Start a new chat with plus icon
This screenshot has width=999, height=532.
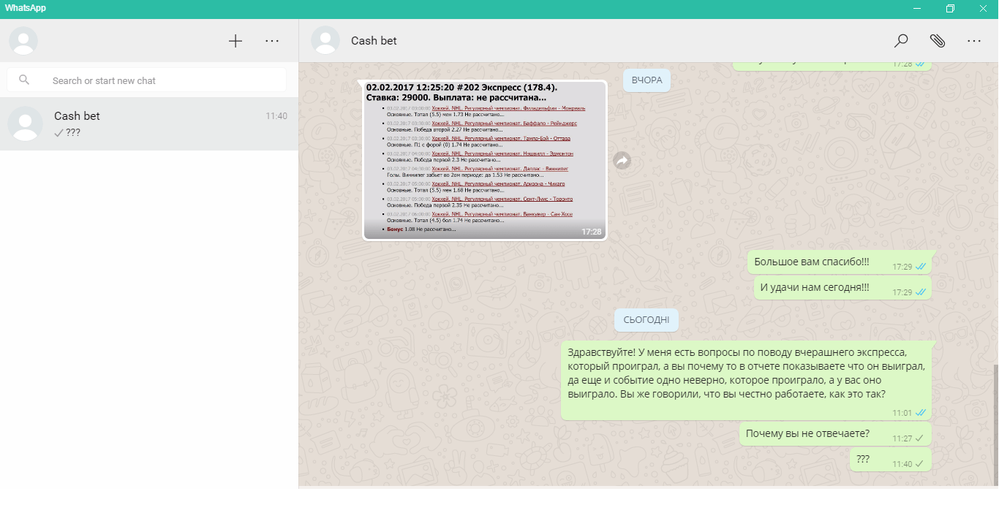pyautogui.click(x=235, y=41)
